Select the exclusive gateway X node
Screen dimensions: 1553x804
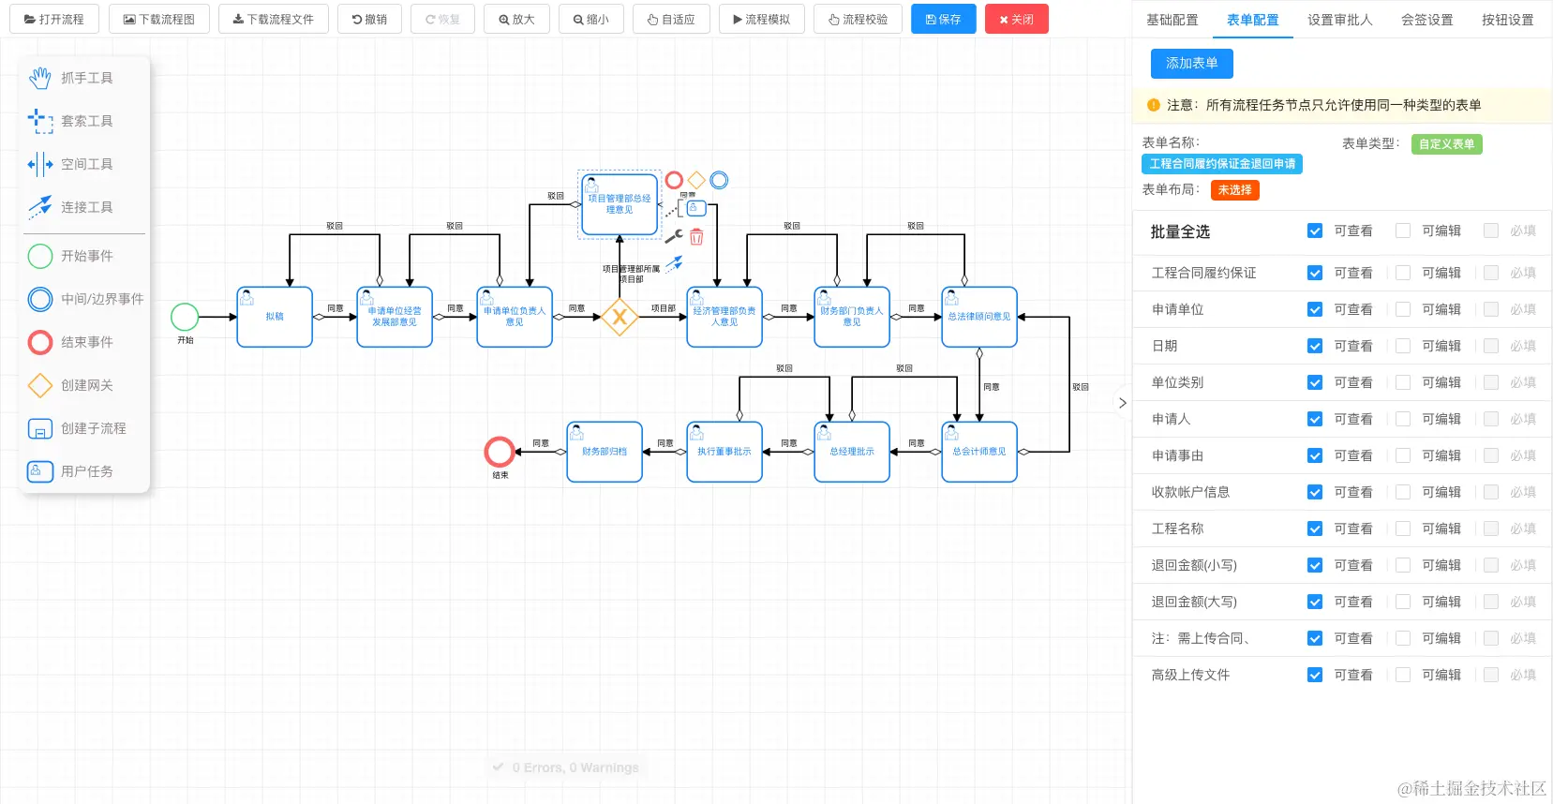pos(620,317)
